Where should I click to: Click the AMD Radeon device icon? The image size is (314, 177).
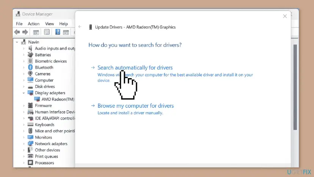[37, 99]
